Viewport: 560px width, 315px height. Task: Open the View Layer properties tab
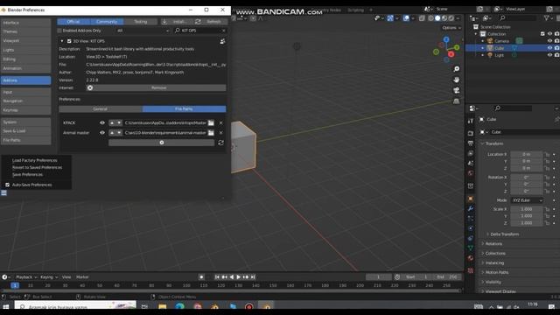tap(471, 153)
